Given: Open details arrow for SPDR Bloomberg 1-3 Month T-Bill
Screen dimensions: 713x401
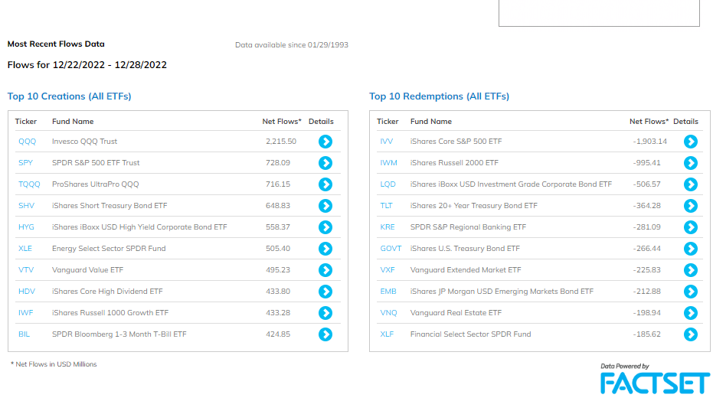Looking at the screenshot, I should [x=325, y=334].
